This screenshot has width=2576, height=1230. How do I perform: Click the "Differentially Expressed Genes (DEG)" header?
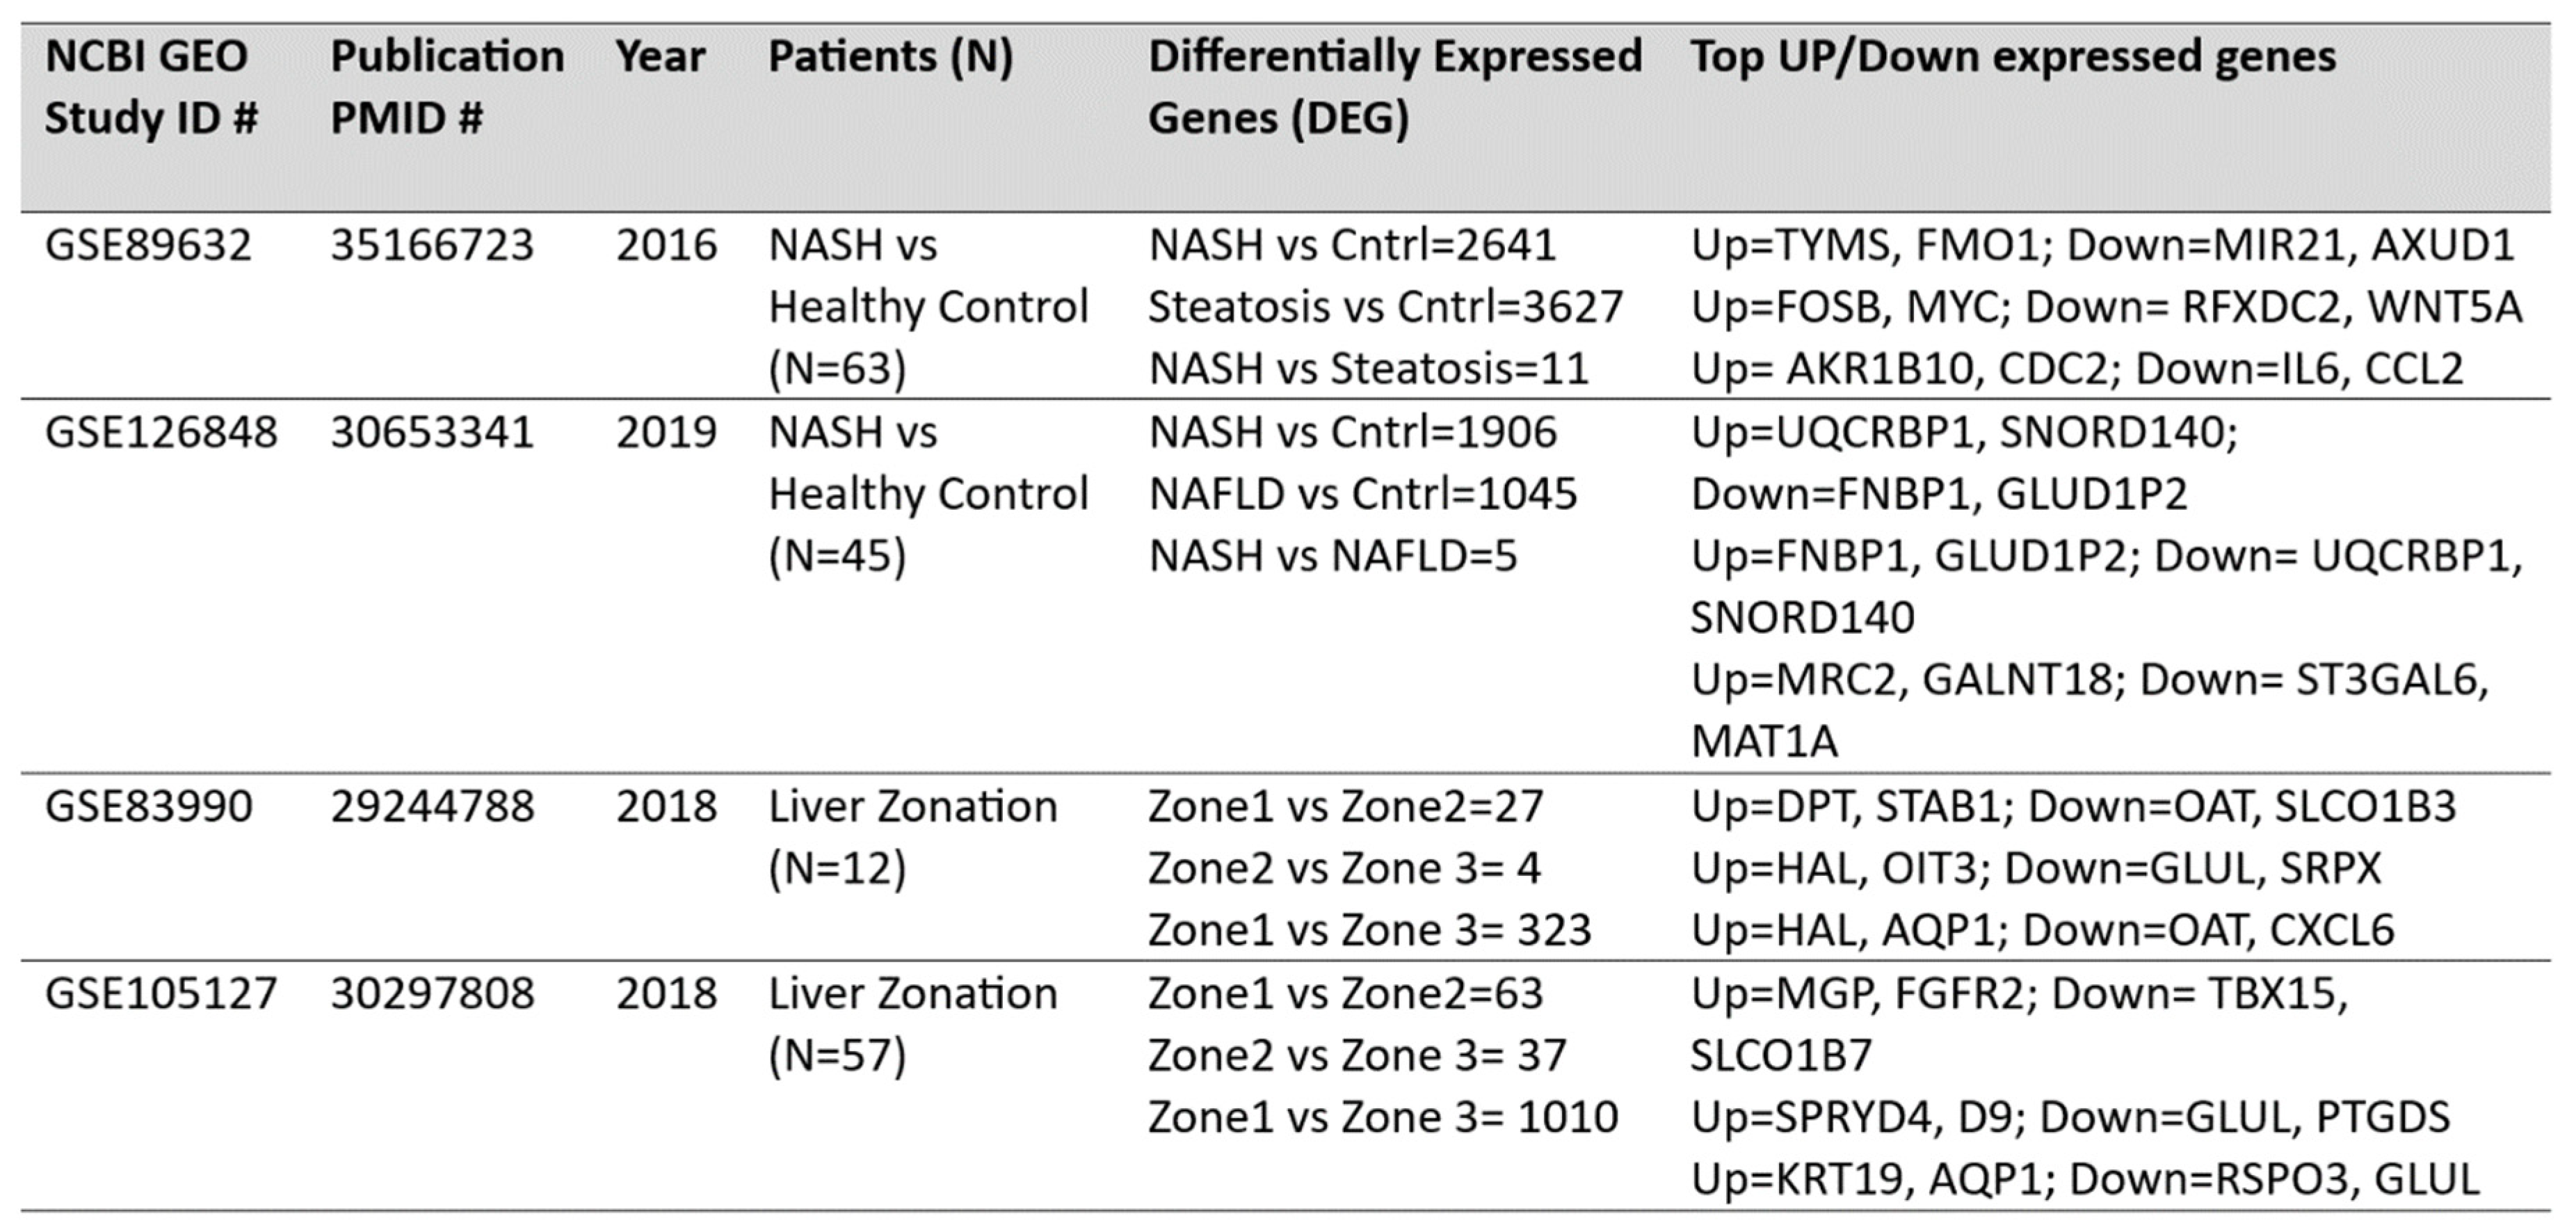(1394, 87)
